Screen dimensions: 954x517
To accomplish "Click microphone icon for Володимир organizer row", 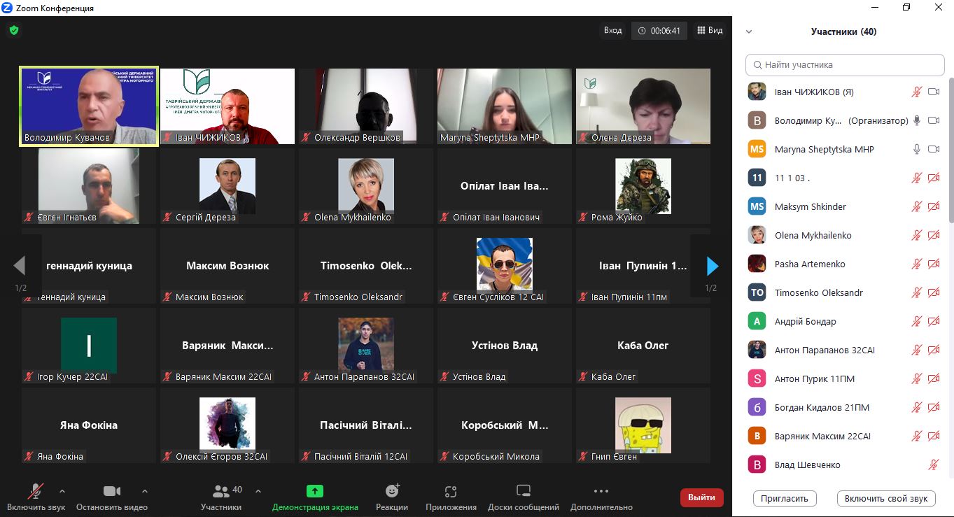I will [x=916, y=120].
